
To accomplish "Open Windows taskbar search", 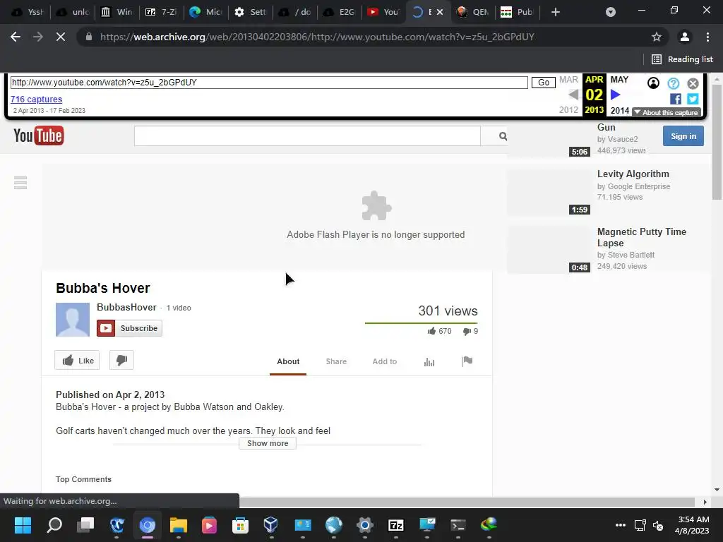I will coord(54,524).
